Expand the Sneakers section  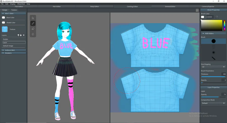(x=13, y=53)
